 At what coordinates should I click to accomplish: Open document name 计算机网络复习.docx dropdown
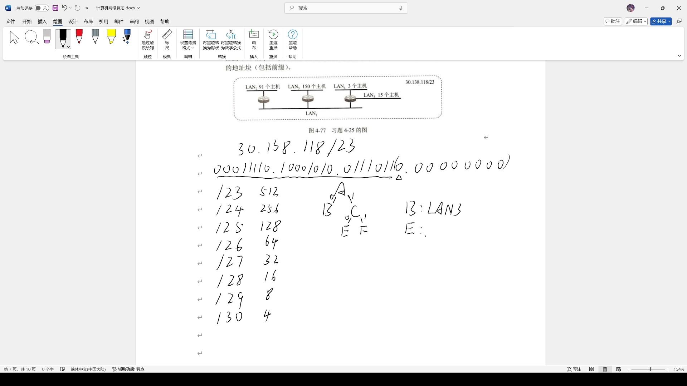pyautogui.click(x=118, y=8)
